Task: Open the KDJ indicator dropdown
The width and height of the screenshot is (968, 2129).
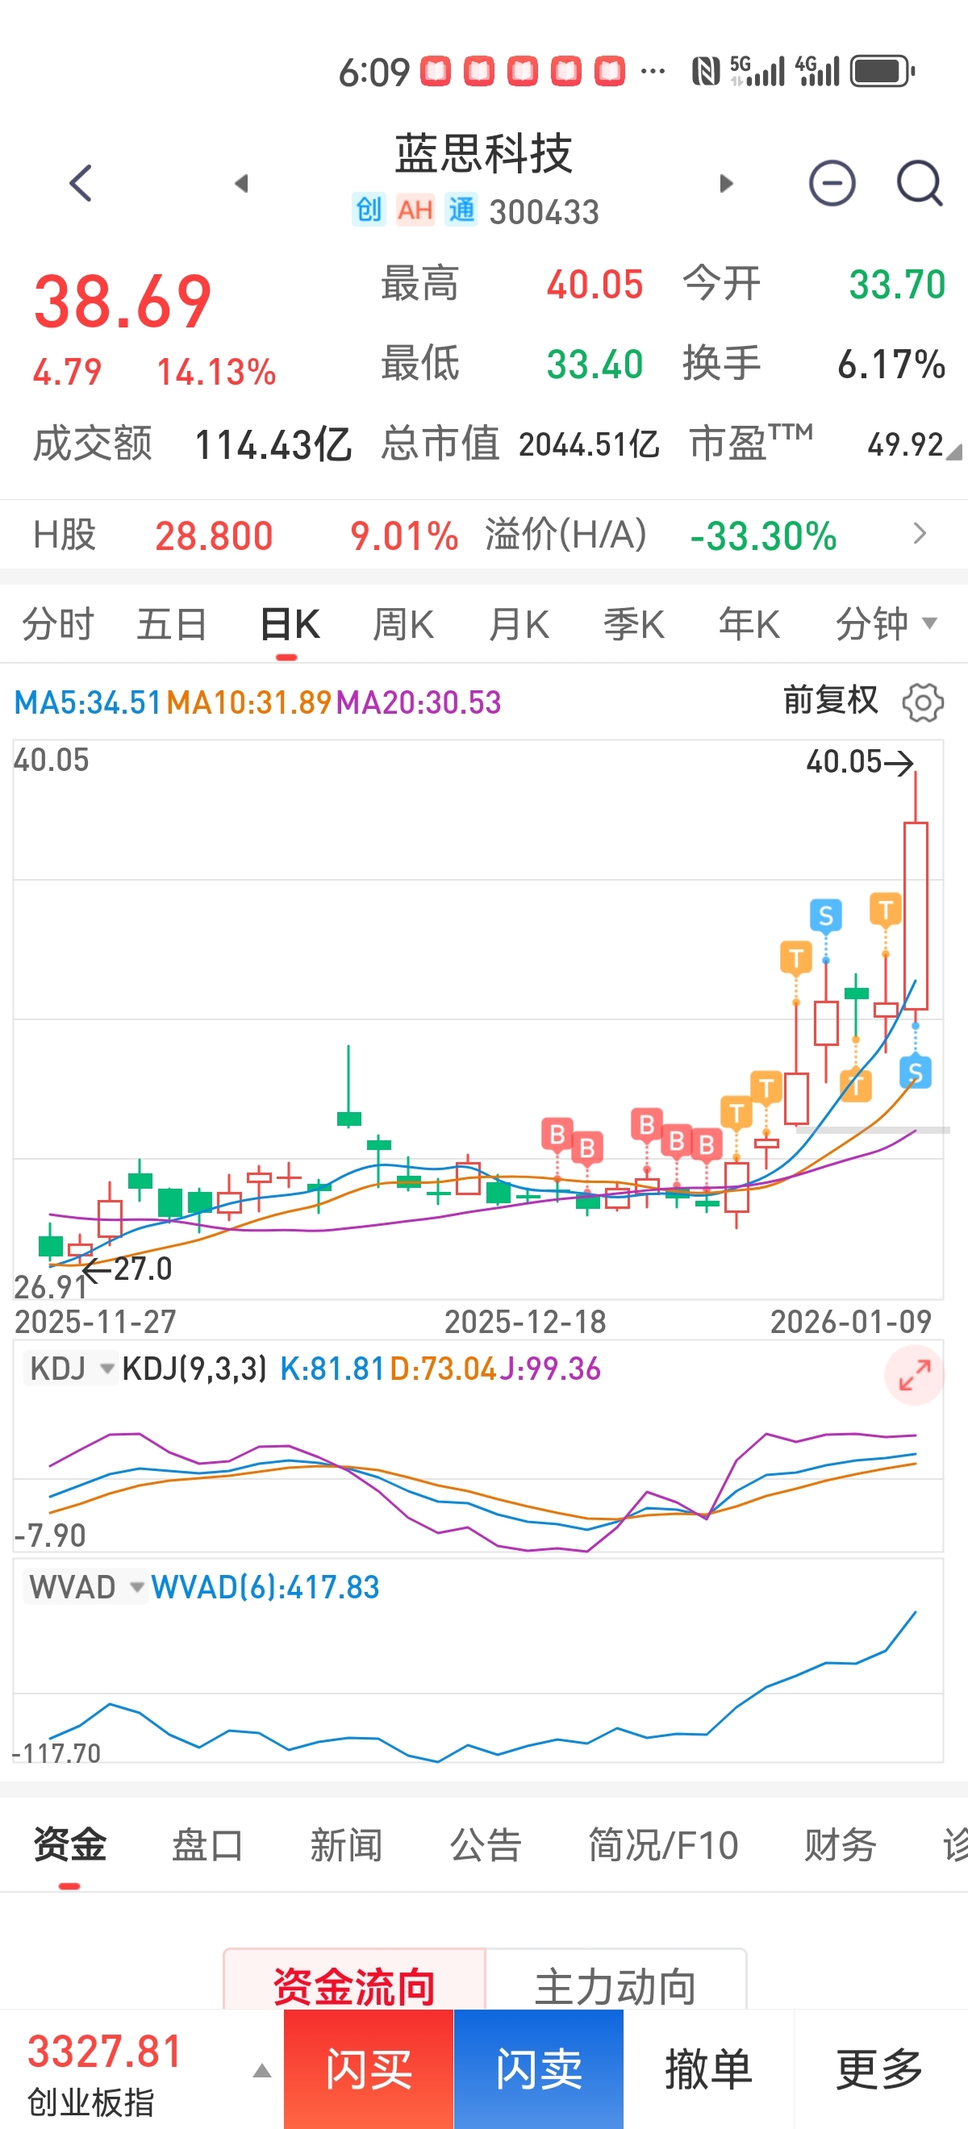Action: (69, 1369)
